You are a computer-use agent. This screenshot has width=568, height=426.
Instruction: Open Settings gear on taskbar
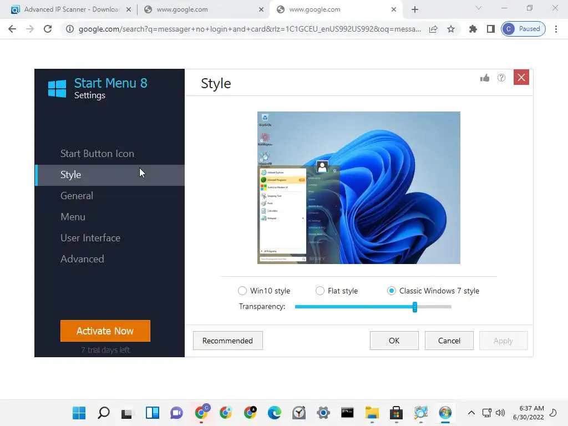[323, 413]
